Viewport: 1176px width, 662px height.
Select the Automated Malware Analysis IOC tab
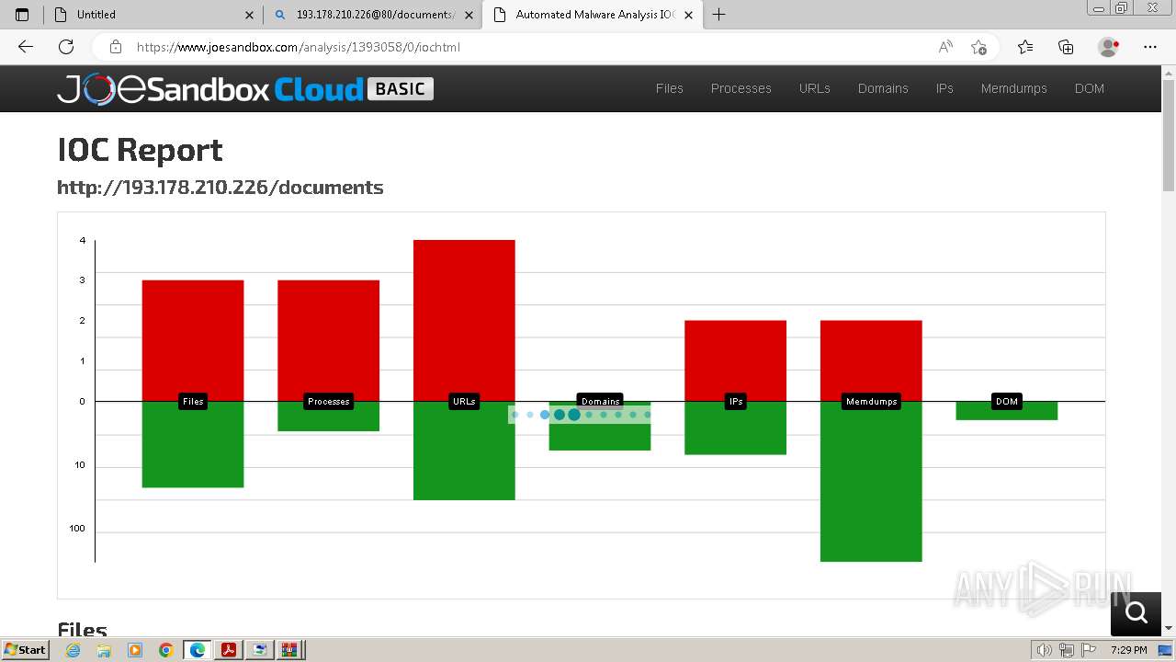tap(593, 15)
